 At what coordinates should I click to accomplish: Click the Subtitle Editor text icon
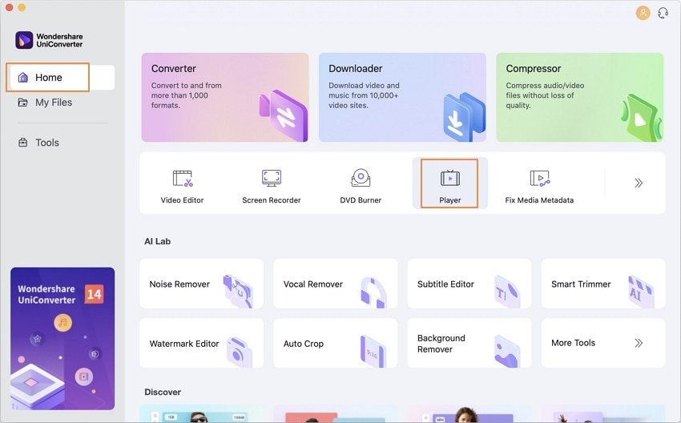507,292
